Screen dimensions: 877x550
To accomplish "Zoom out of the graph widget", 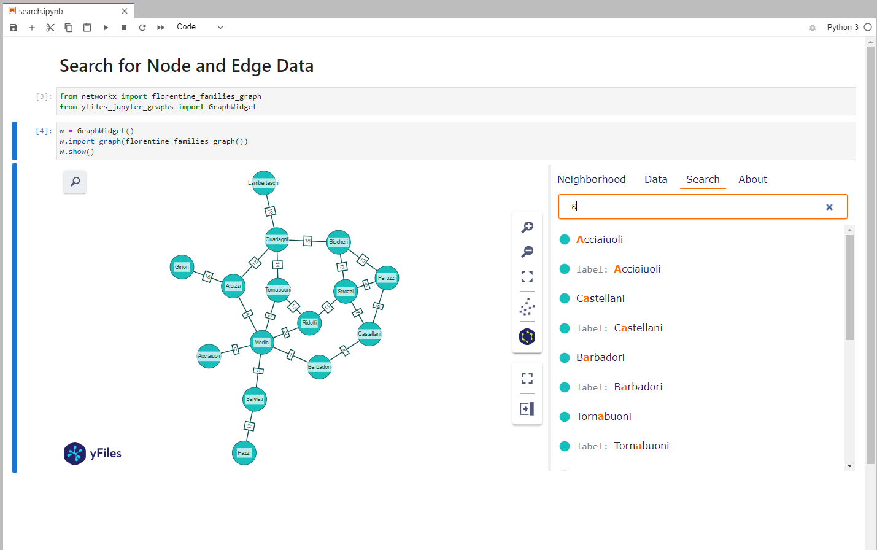I will [527, 252].
